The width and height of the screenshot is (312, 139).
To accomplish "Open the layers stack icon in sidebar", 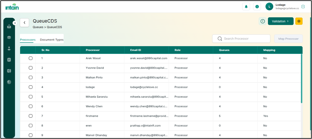I will point(9,37).
